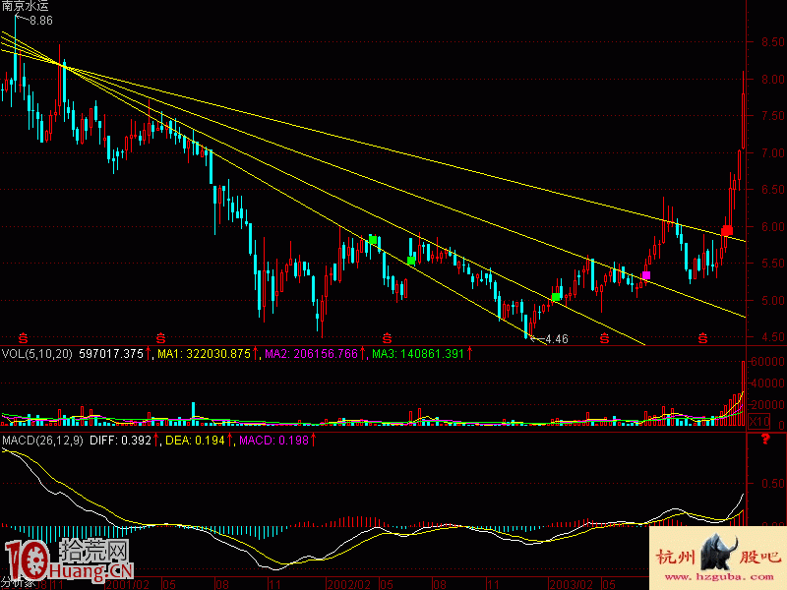Click the MA3: 140861.391 value
787x590 pixels.
tap(418, 354)
